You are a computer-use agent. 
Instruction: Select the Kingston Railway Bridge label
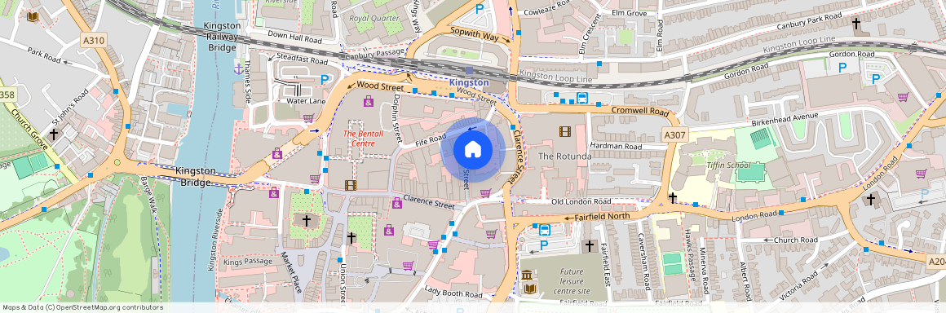222,37
